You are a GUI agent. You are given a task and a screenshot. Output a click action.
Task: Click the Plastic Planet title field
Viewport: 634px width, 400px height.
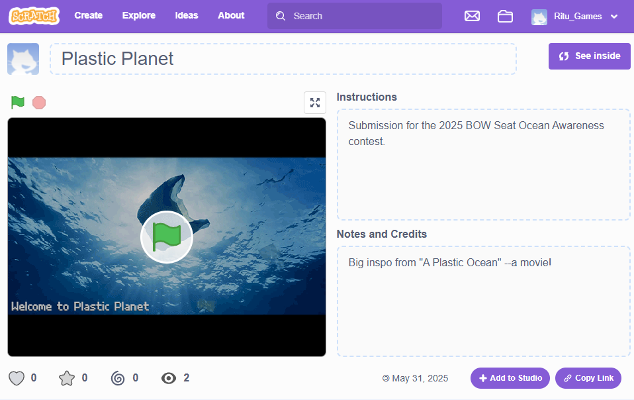tap(283, 59)
